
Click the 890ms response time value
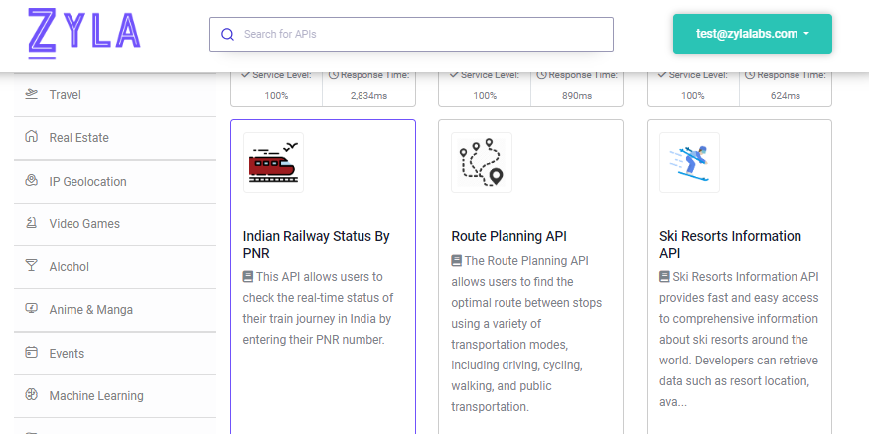coord(577,96)
